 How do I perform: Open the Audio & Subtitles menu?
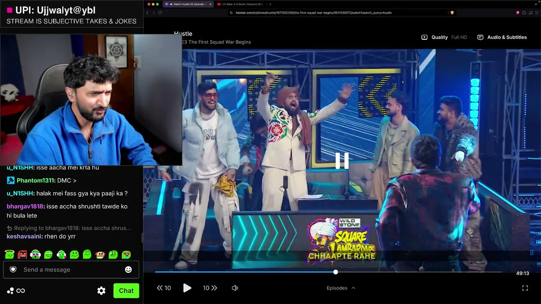point(502,37)
